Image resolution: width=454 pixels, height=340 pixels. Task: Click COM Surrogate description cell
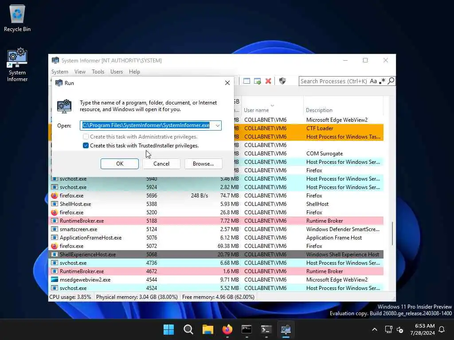324,154
